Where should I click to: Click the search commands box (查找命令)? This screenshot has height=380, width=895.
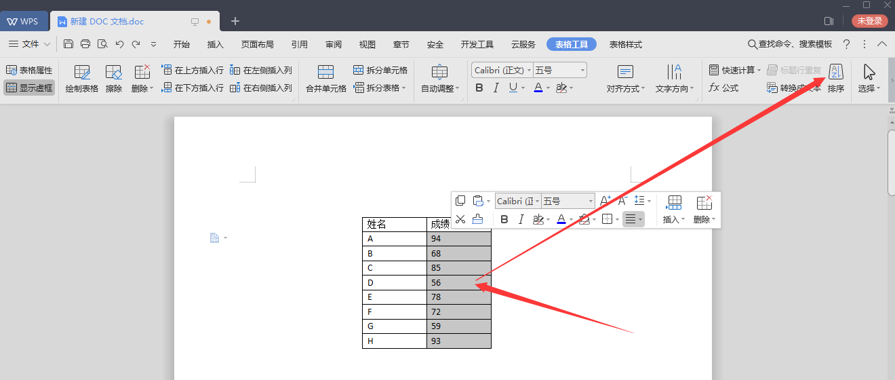(790, 44)
